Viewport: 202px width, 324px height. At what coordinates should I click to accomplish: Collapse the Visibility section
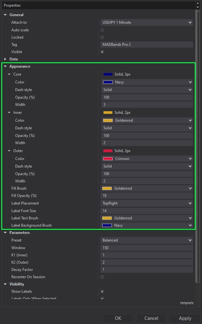click(x=5, y=284)
